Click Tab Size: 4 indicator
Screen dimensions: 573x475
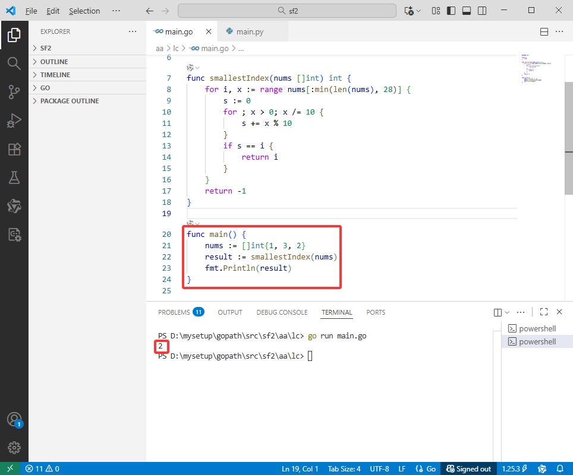click(x=344, y=469)
